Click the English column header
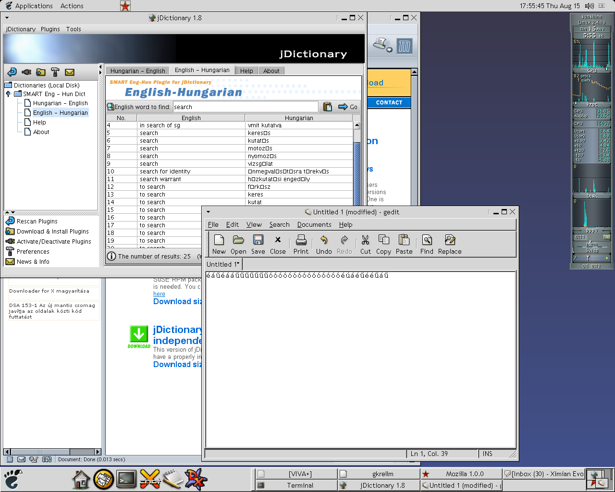 point(191,118)
